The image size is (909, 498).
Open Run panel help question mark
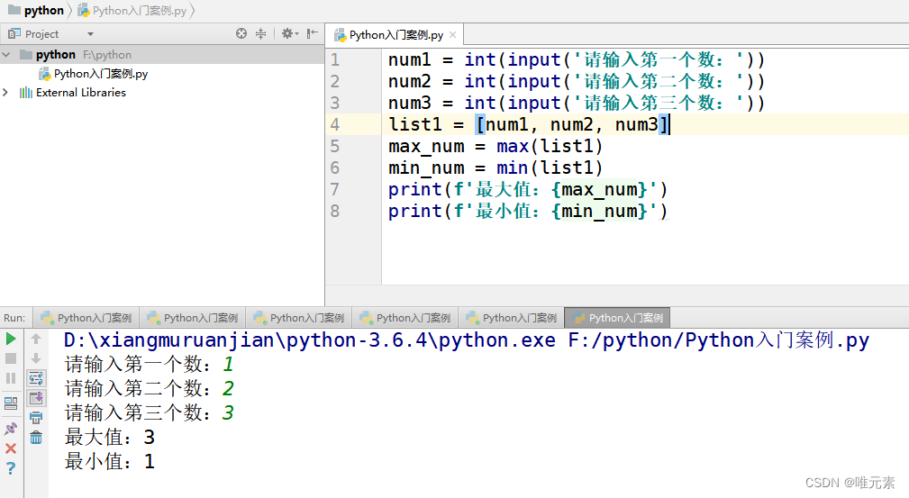point(11,468)
